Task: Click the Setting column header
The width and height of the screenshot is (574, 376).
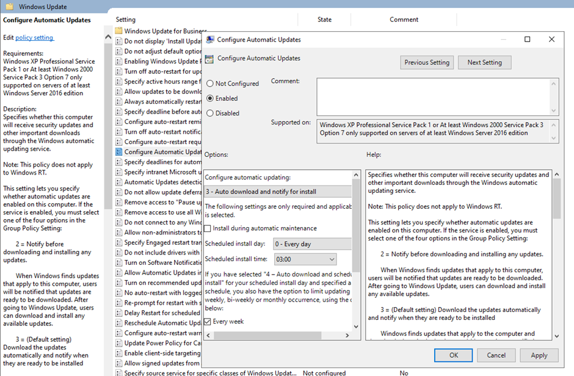Action: [x=126, y=20]
